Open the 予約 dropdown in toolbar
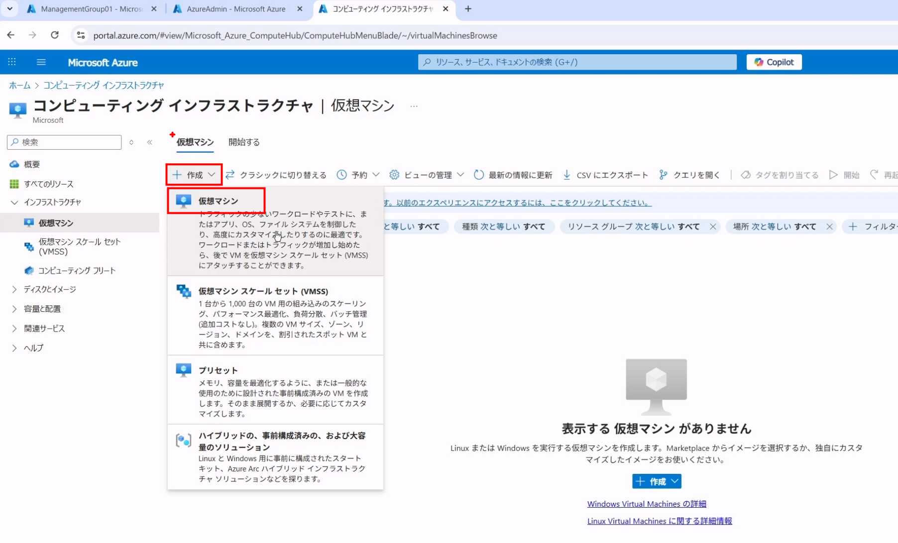 tap(358, 175)
